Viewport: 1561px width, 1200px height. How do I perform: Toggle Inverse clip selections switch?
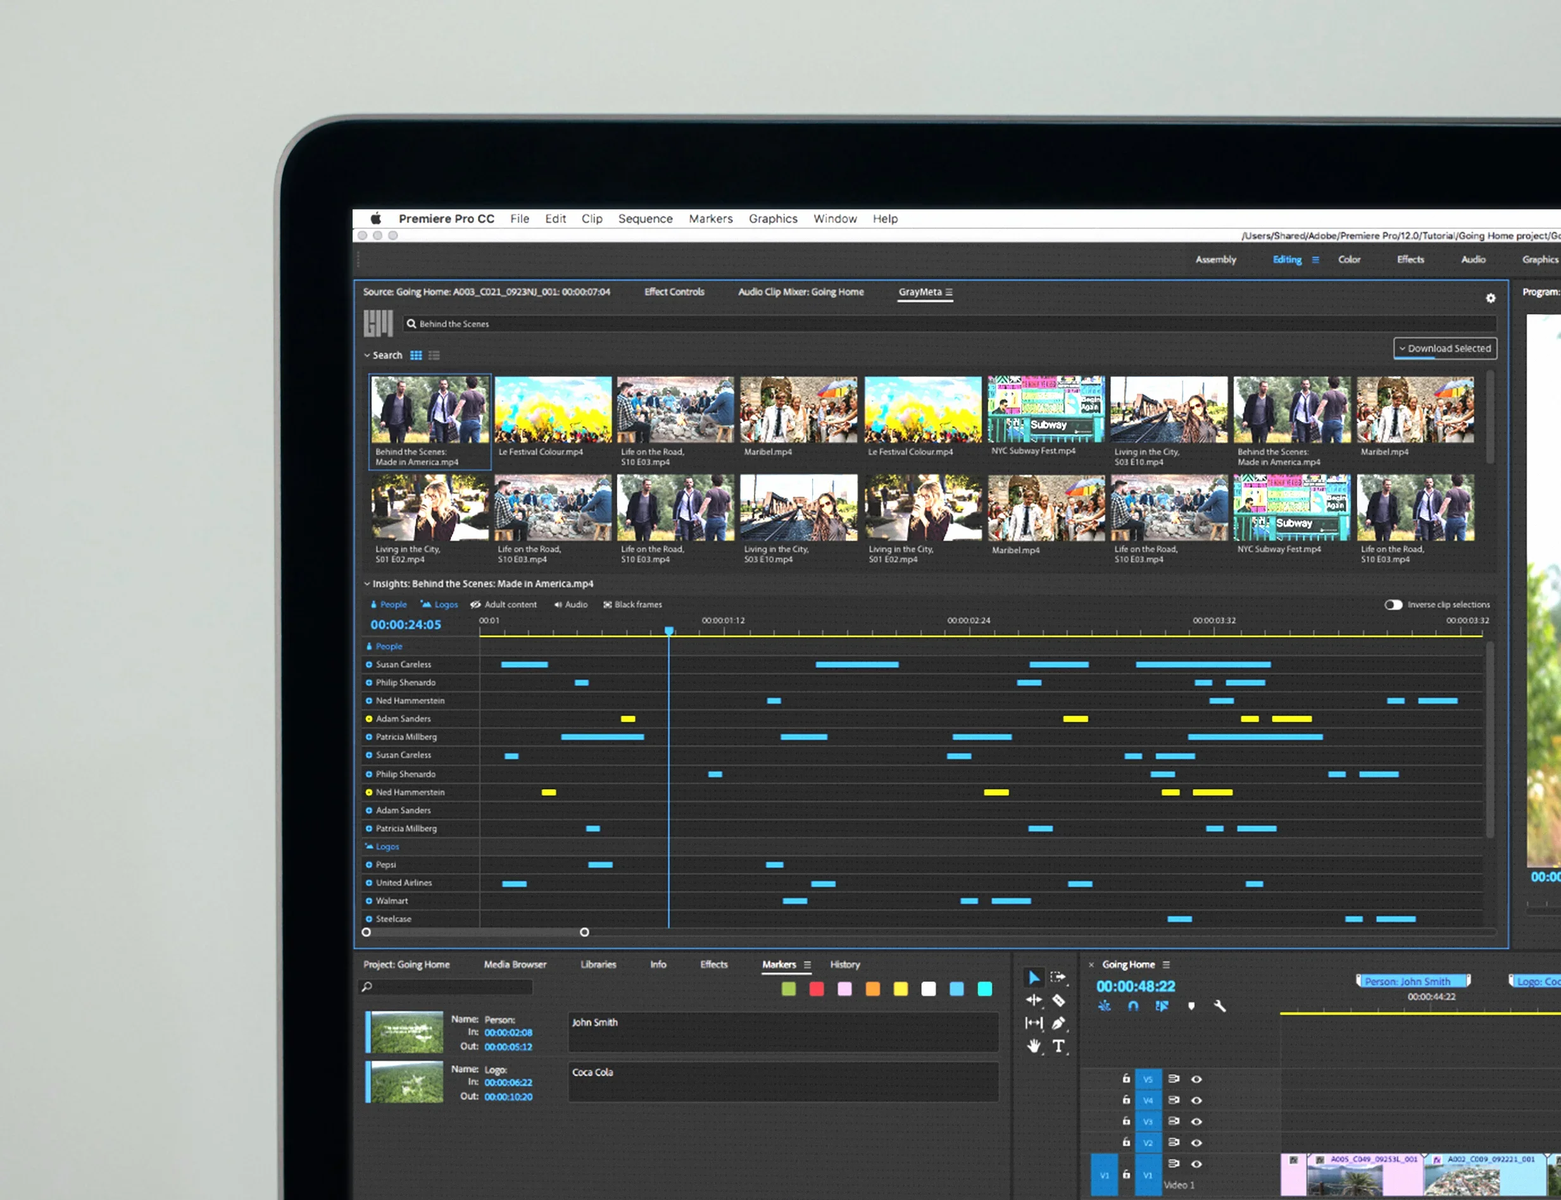[x=1393, y=604]
